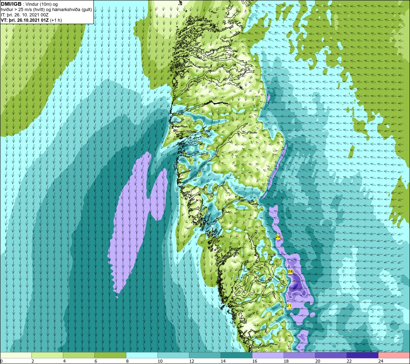Click the DMI/IGB title text
The width and height of the screenshot is (410, 364).
(11, 4)
